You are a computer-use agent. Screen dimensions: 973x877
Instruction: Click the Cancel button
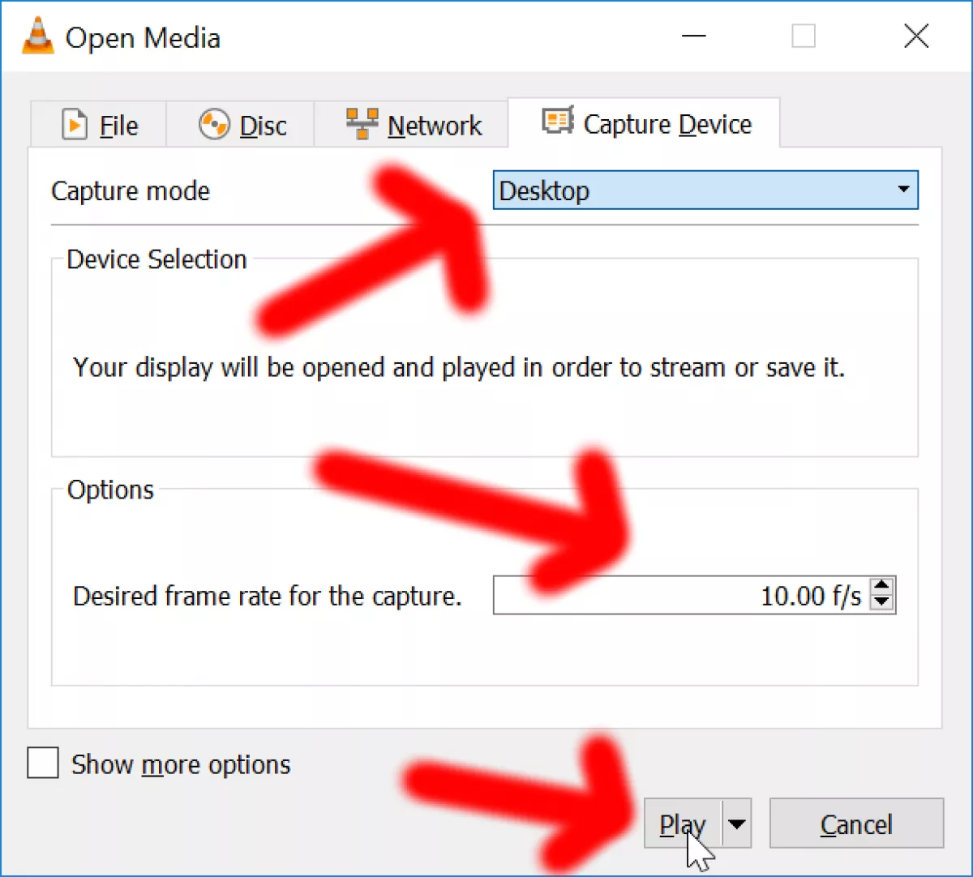(856, 824)
